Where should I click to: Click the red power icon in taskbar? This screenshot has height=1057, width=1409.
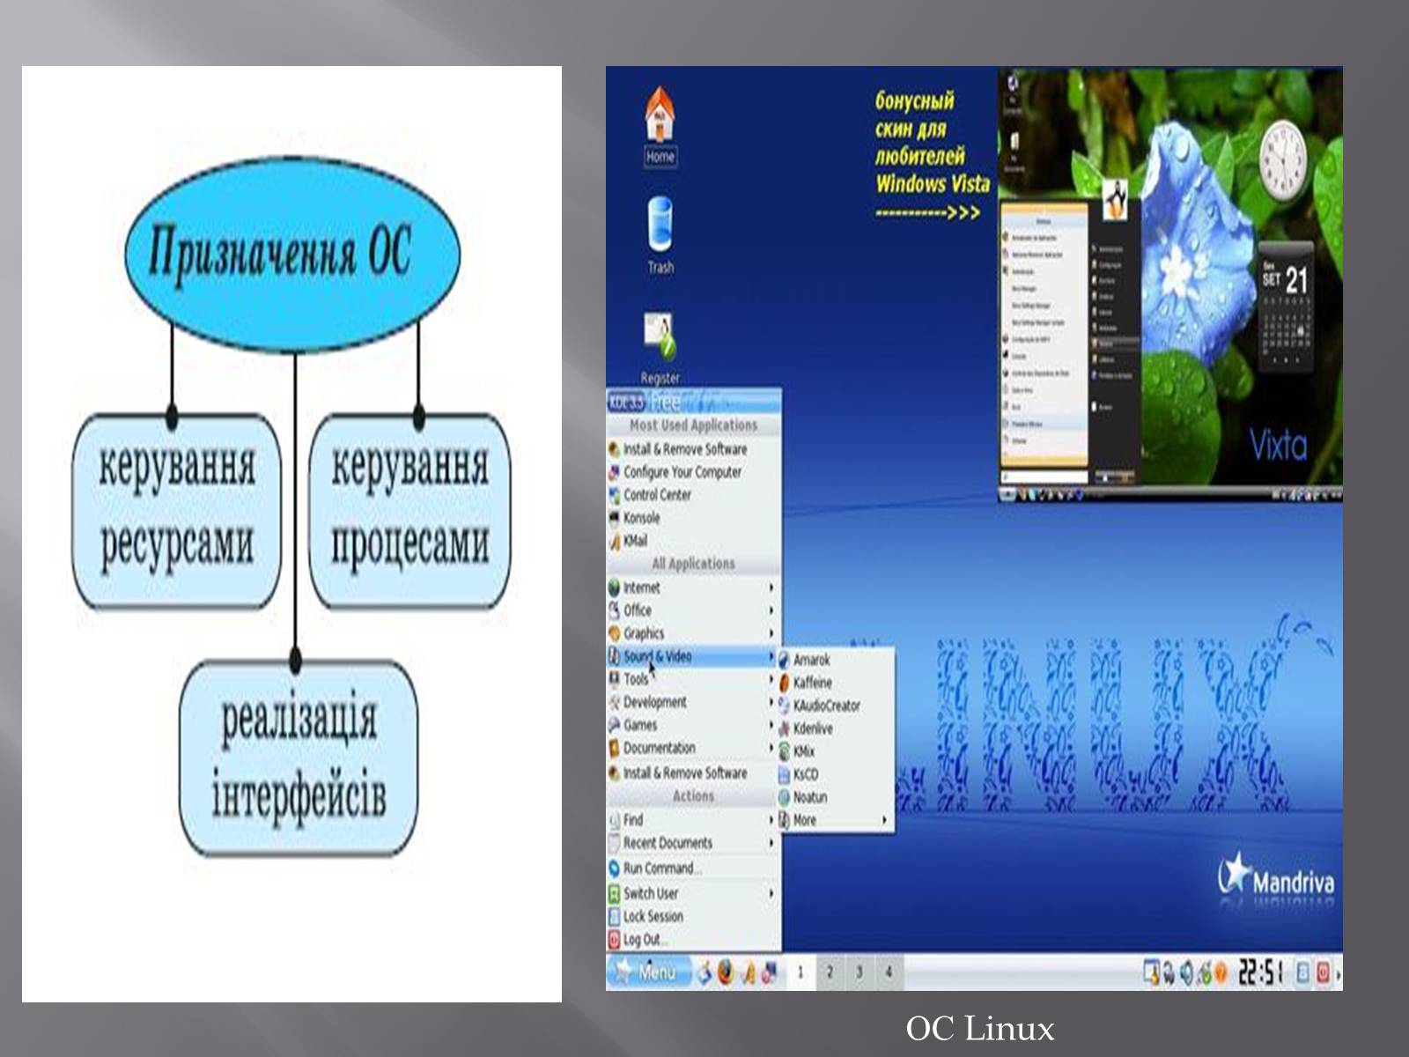point(1323,972)
